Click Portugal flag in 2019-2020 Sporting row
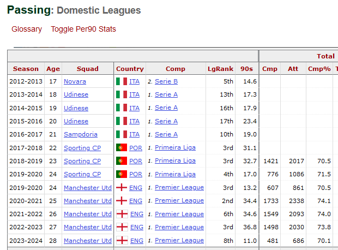Viewport: 338px width, 250px height. [122, 174]
